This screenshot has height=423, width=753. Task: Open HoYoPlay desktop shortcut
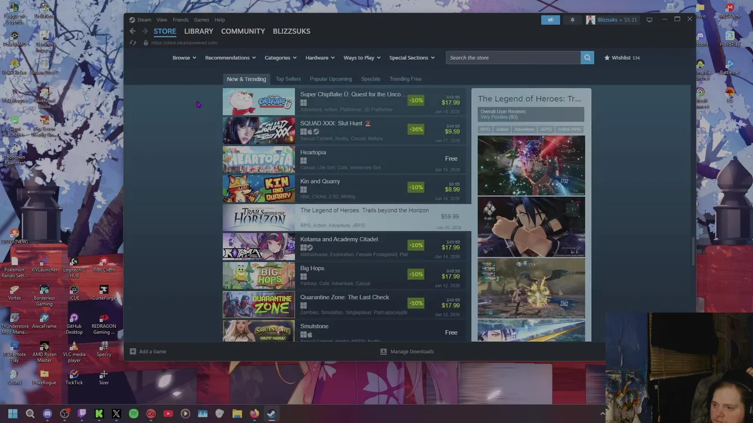click(730, 39)
